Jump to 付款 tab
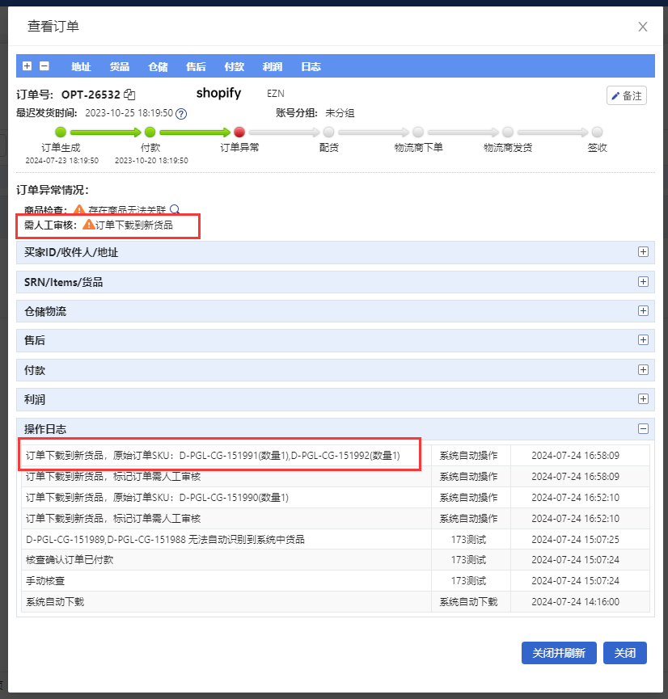Image resolution: width=668 pixels, height=699 pixels. [x=235, y=67]
